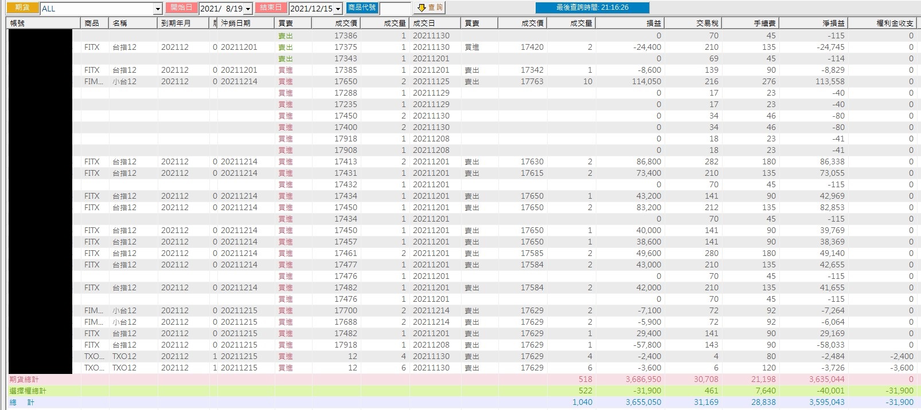Screen dimensions: 921x410
Task: Select the 期貨總計 summary row
Action: [462, 379]
